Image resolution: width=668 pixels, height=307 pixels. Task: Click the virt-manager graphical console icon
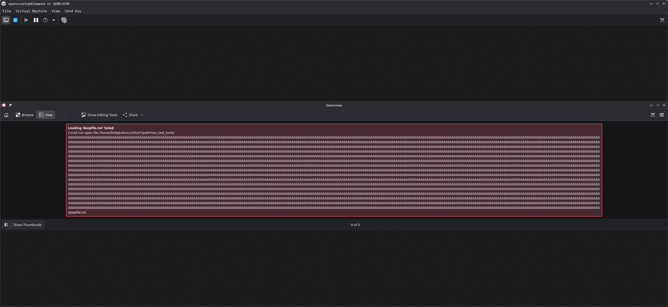6,20
